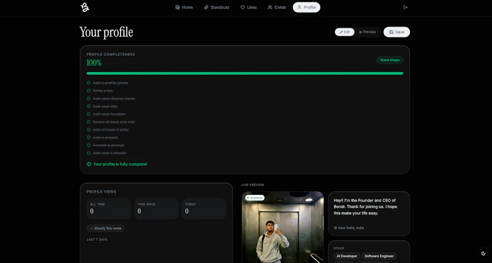This screenshot has height=263, width=492.
Task: Click the Available status badge on photo
Action: pyautogui.click(x=255, y=198)
